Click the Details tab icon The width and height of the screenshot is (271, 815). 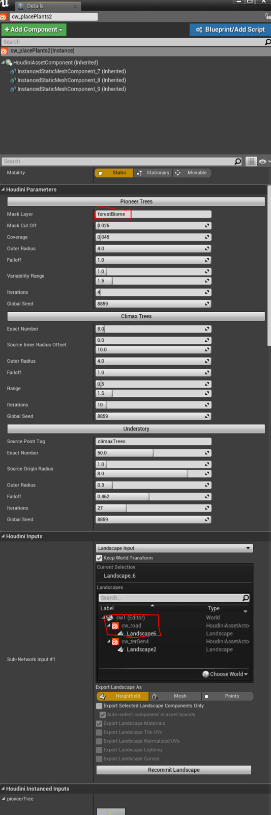[21, 6]
